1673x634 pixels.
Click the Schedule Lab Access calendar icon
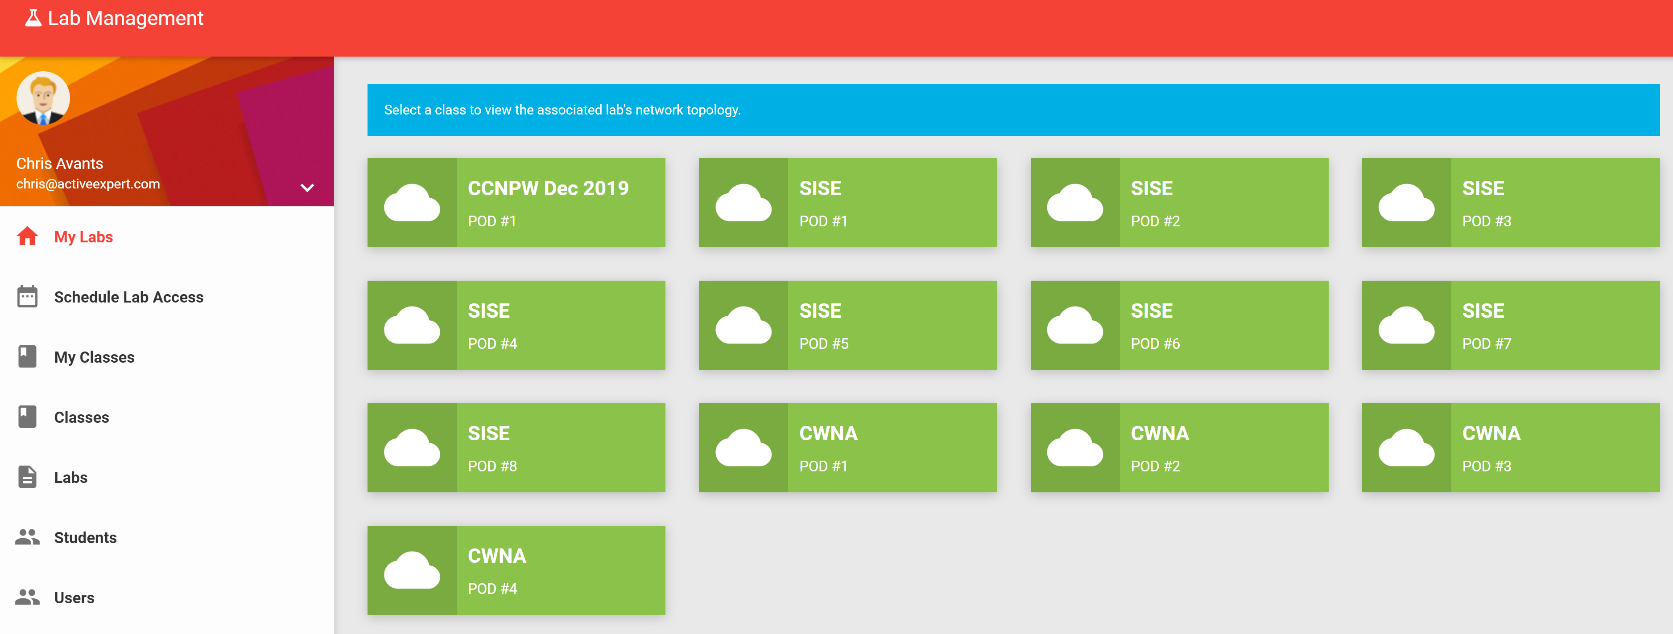[x=27, y=297]
